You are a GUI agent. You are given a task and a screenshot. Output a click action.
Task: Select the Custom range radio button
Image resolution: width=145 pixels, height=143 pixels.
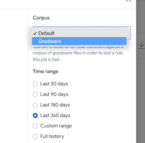coord(35,126)
